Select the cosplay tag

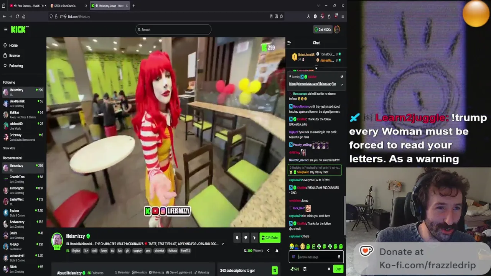pyautogui.click(x=137, y=251)
